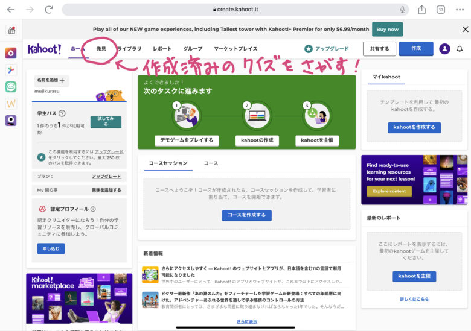Screen dimensions: 471x331
Task: Click the 名前を追加 button
Action: (x=51, y=80)
